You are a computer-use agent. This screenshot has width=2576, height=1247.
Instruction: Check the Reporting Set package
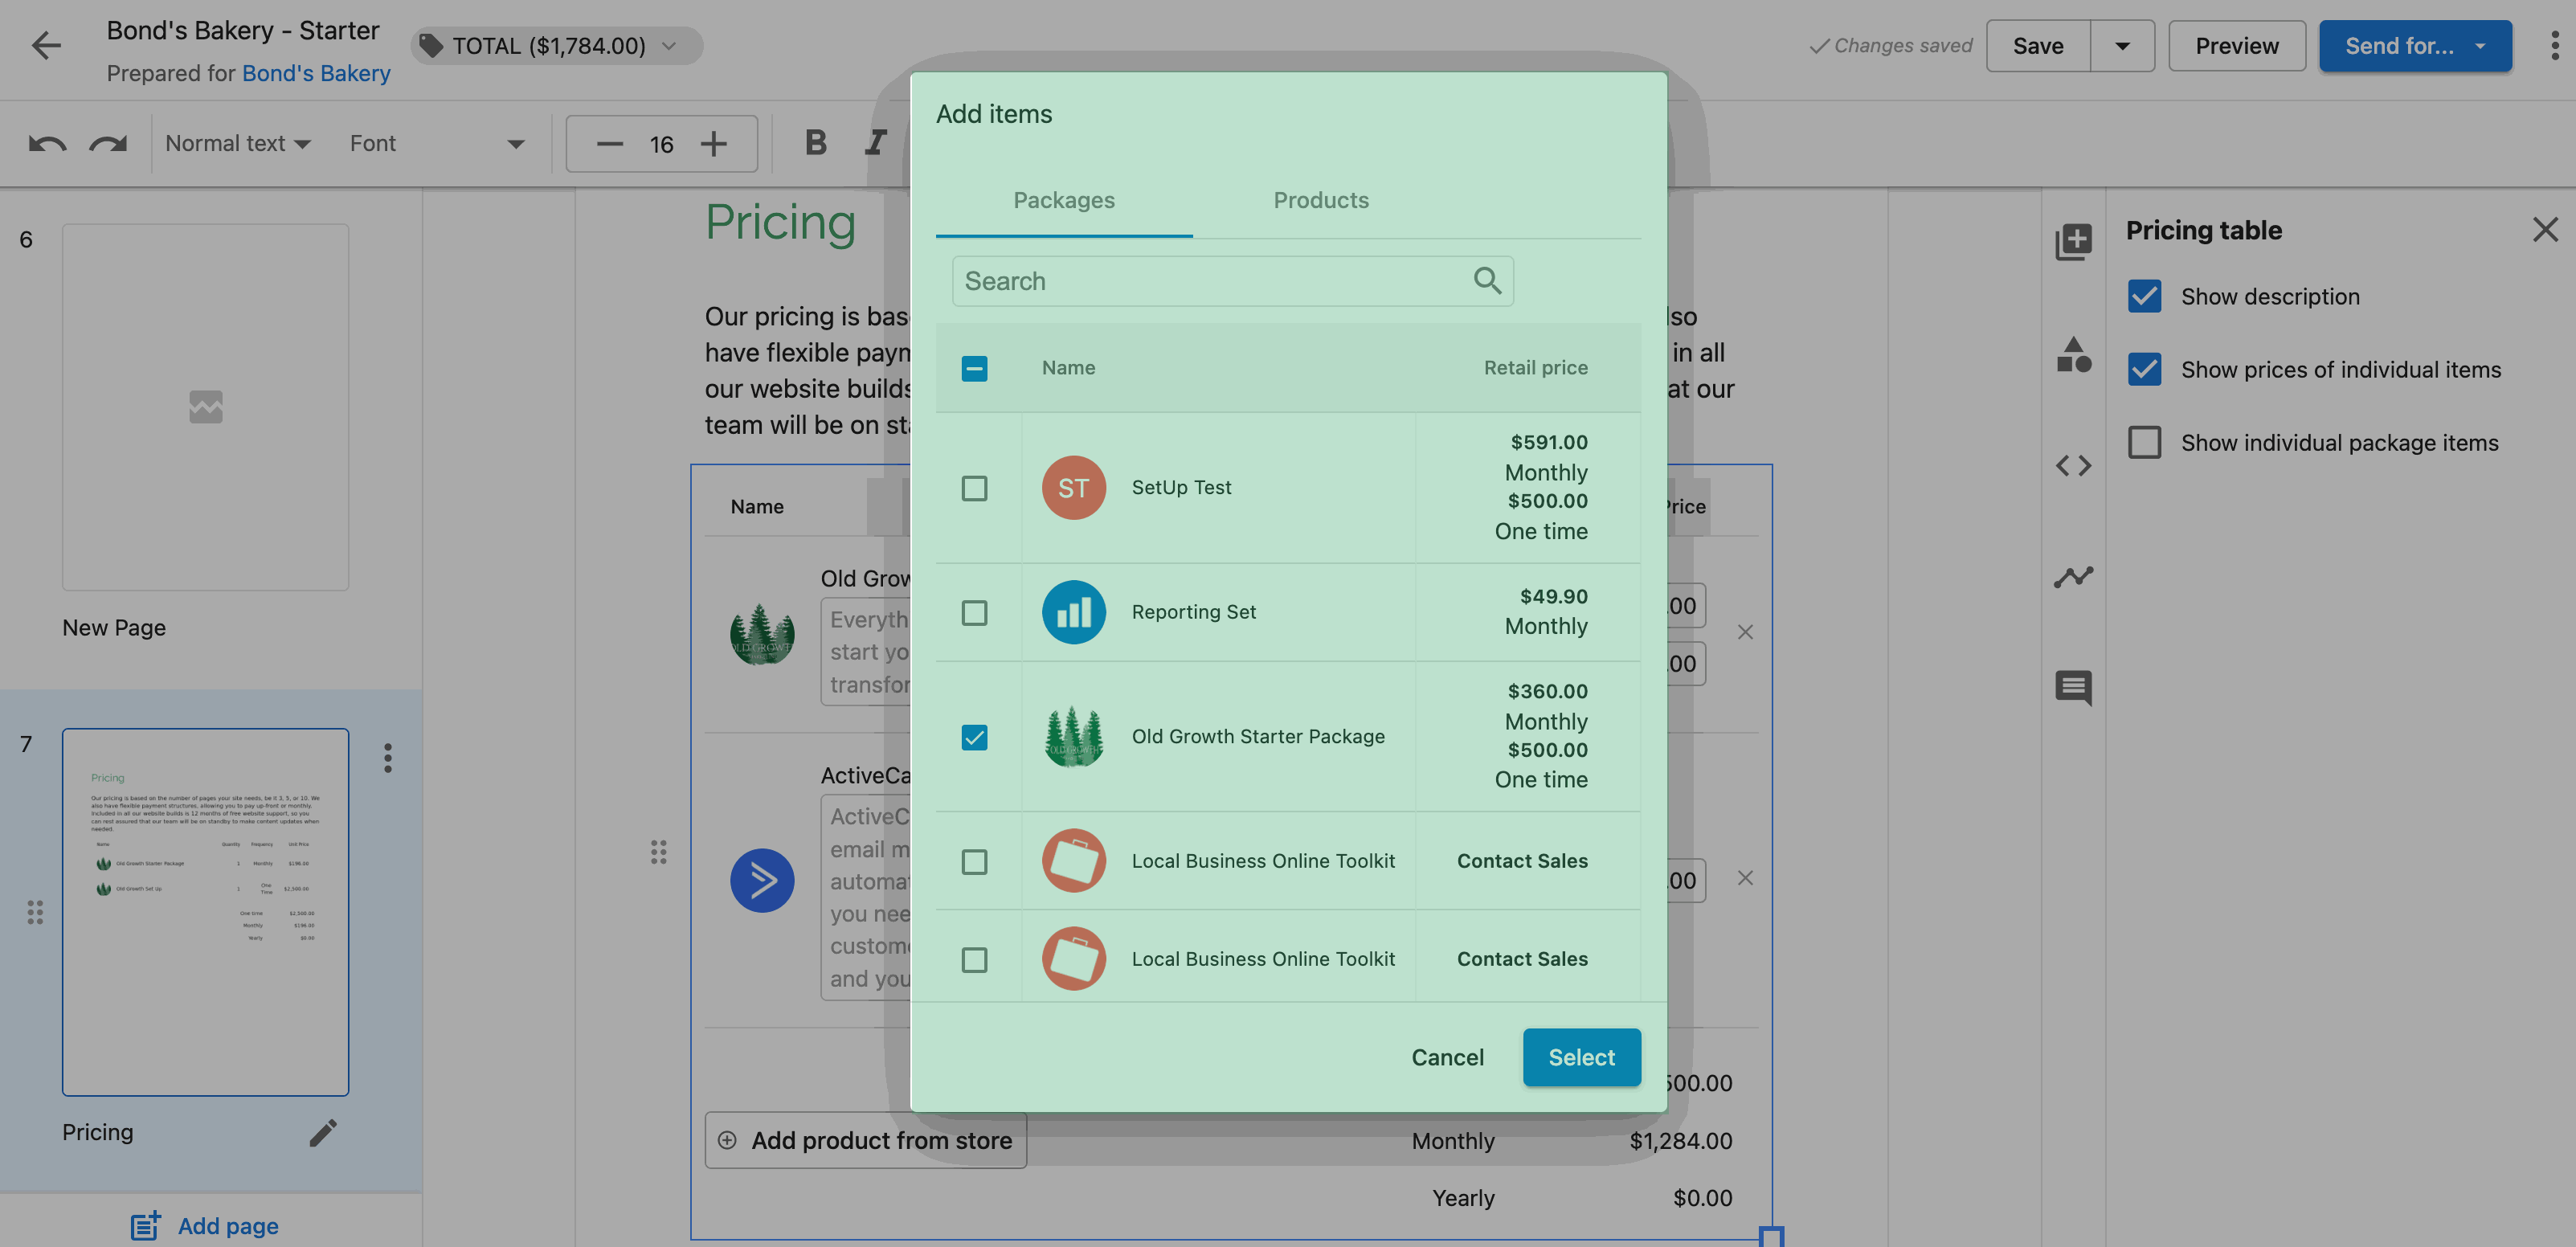(974, 612)
